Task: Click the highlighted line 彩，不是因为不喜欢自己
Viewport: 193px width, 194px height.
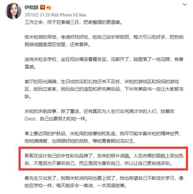Action: pos(99,163)
